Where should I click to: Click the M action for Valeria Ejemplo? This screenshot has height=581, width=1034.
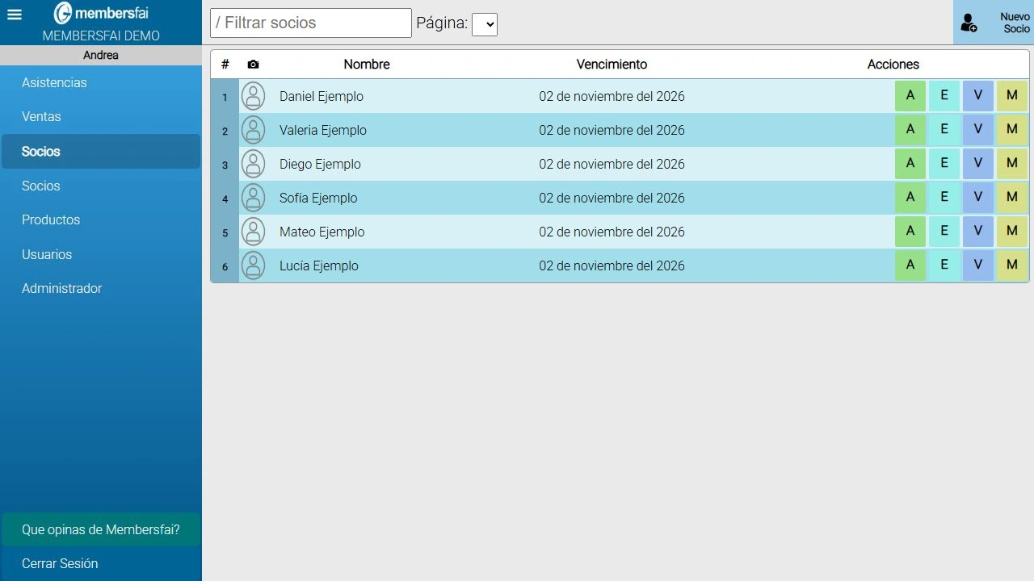tap(1012, 130)
